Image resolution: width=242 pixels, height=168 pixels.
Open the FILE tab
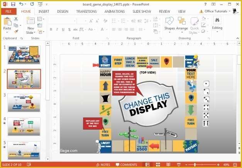tap(8, 12)
